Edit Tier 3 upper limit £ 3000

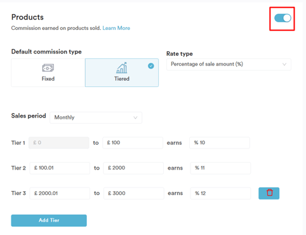tap(134, 193)
